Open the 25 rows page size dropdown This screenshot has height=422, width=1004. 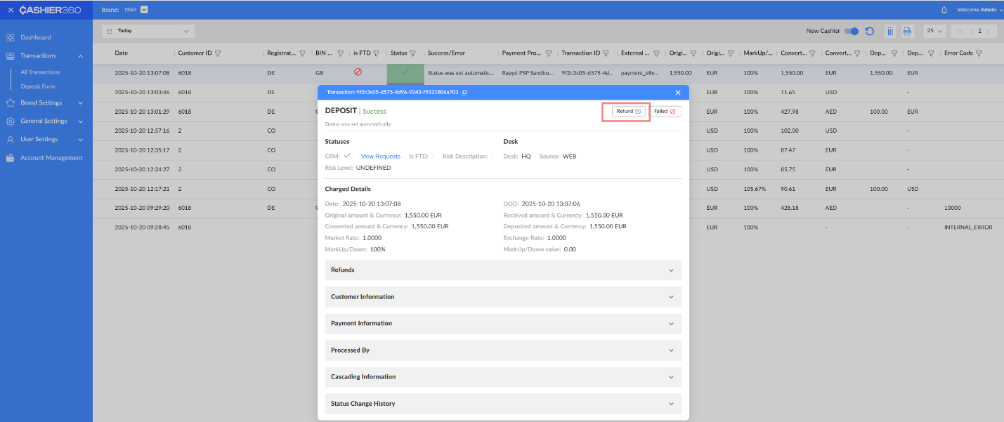tap(934, 31)
